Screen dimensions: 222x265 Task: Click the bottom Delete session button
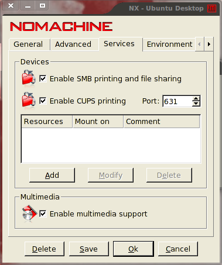45,249
